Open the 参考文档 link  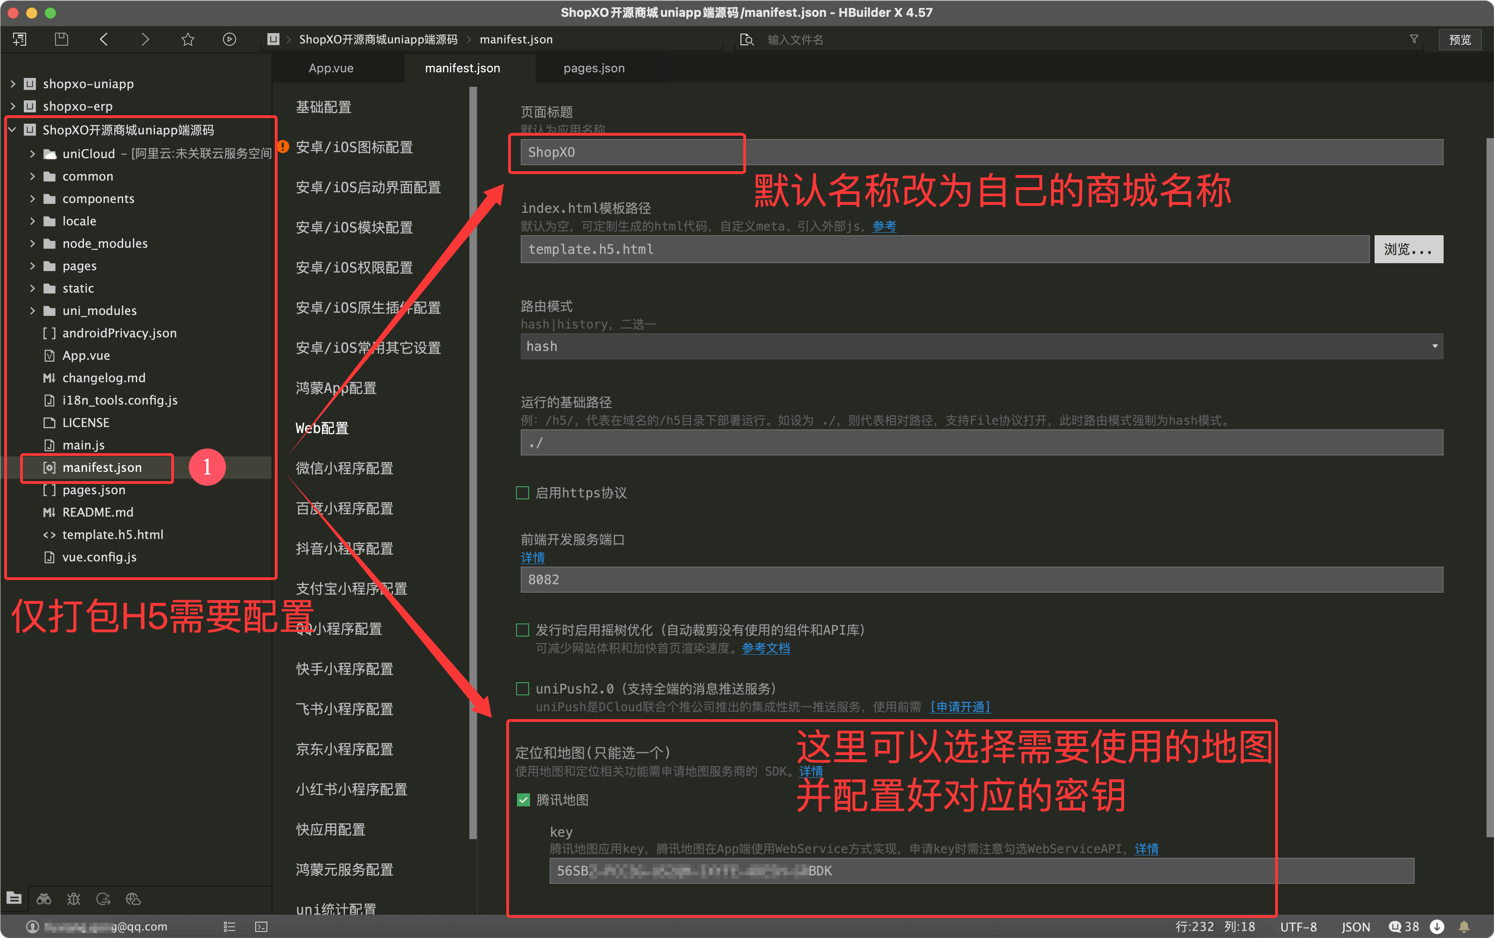pyautogui.click(x=766, y=648)
